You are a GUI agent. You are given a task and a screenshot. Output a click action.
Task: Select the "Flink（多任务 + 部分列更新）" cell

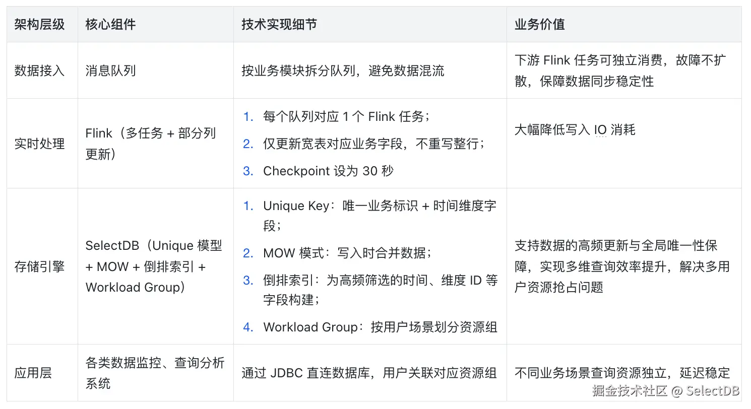pyautogui.click(x=150, y=144)
